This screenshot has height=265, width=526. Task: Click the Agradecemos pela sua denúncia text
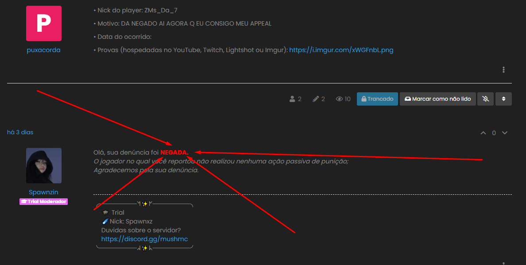146,170
